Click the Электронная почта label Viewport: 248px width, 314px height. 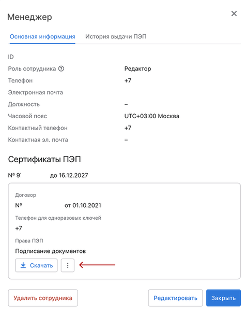[36, 93]
